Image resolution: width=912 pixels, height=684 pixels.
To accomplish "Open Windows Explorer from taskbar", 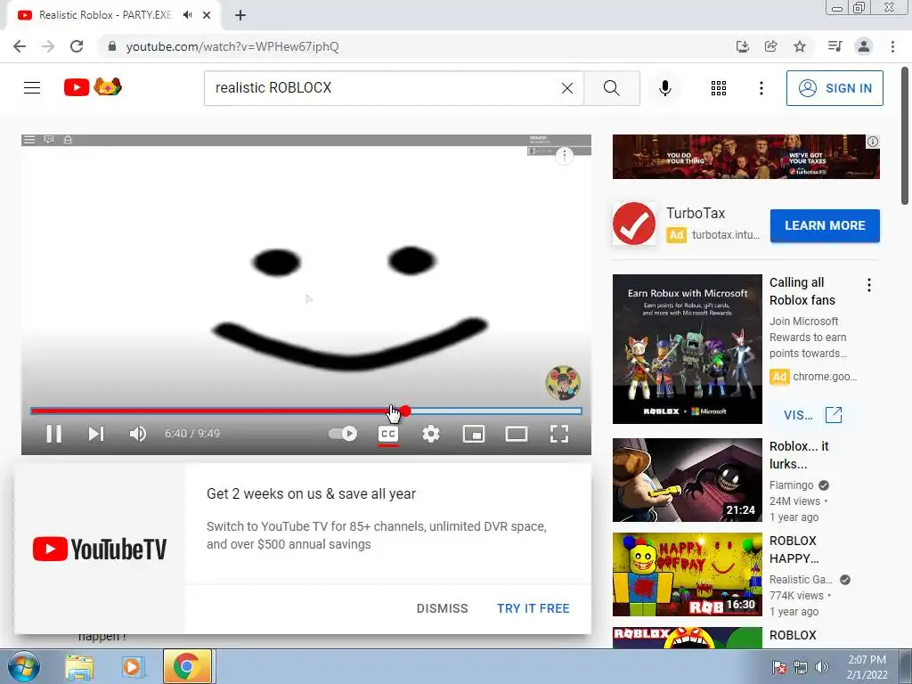I will (79, 666).
